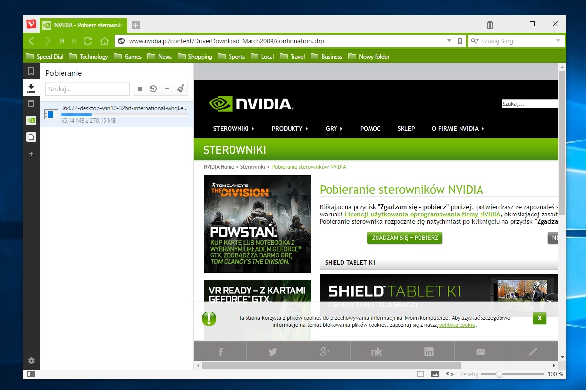Click the address bar URL
Screen dimensions: 586x390
[227, 41]
